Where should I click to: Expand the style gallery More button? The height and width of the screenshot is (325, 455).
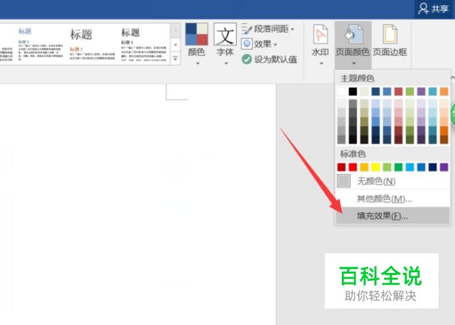coord(176,59)
